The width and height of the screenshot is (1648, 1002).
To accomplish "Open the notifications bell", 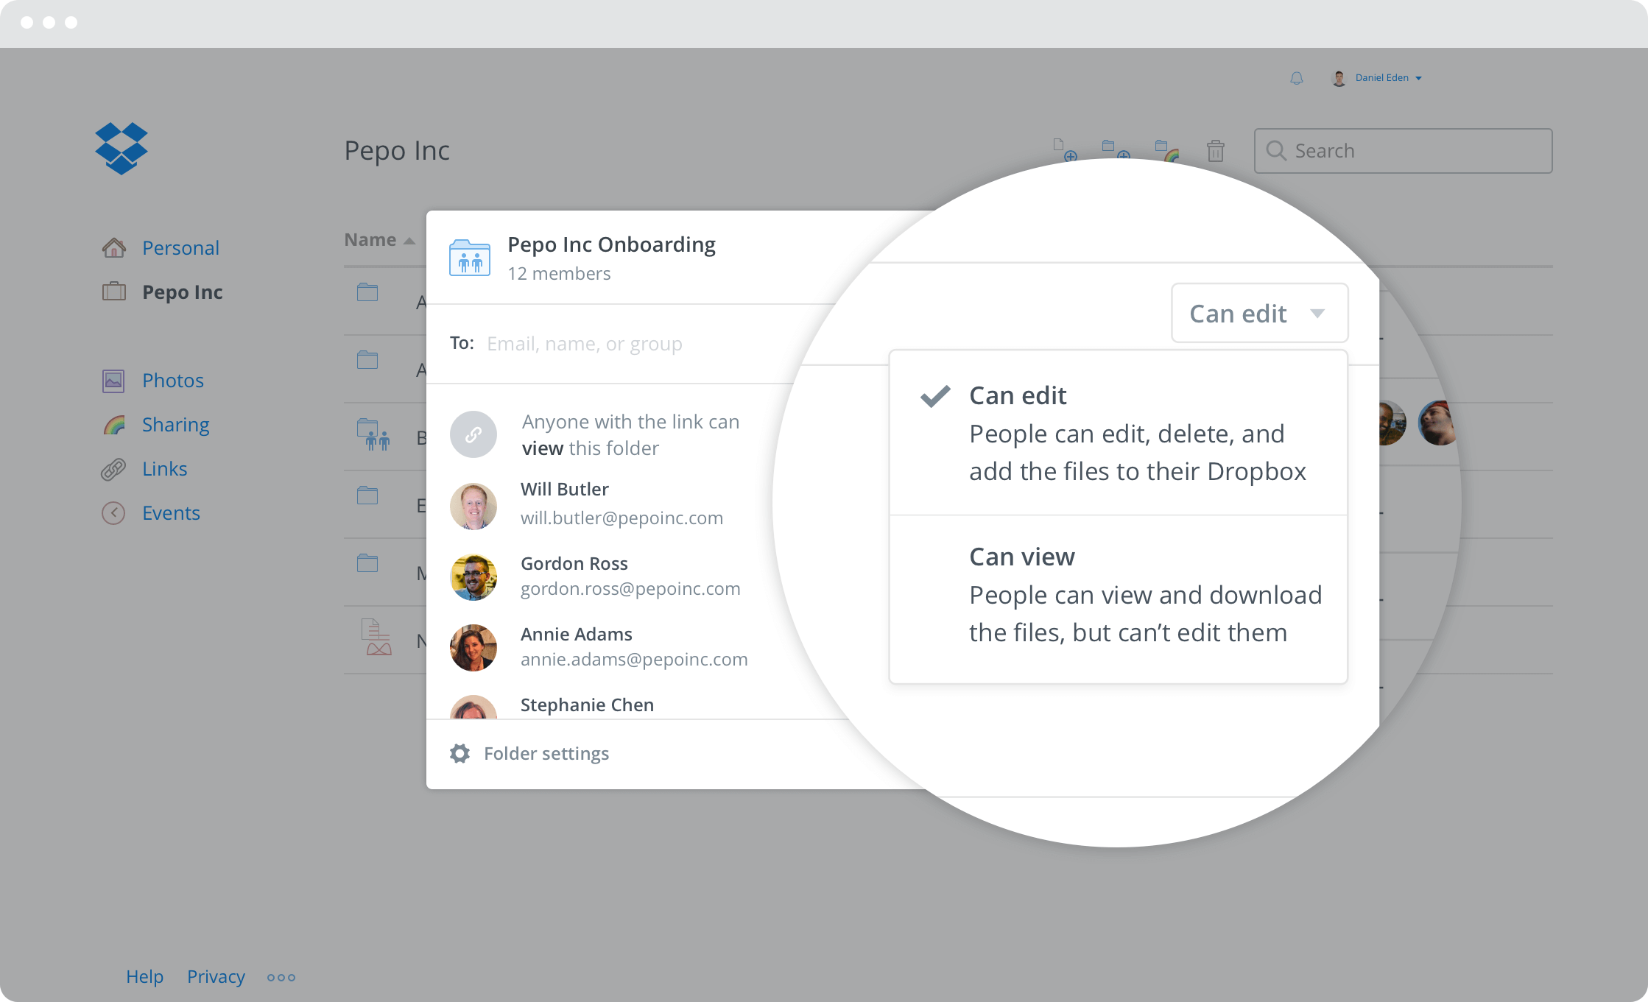I will 1297,78.
